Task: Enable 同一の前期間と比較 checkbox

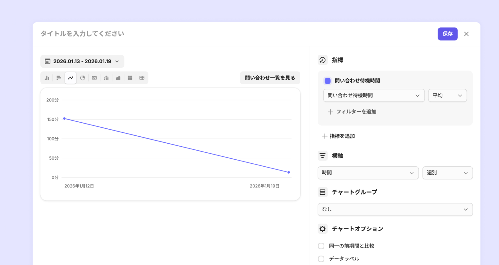Action: point(321,246)
